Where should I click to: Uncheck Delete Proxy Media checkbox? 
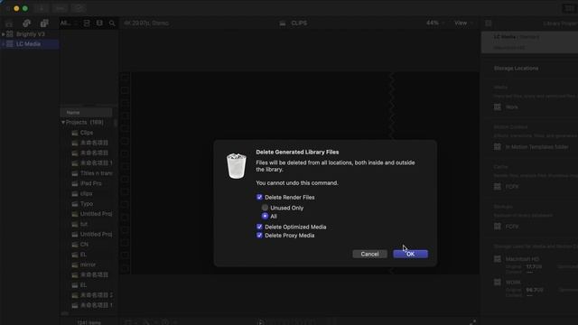[x=259, y=235]
